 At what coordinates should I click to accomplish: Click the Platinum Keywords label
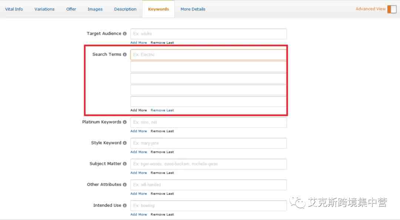(x=101, y=122)
